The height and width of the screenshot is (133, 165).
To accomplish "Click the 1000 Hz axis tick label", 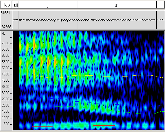I will click(x=5, y=118).
